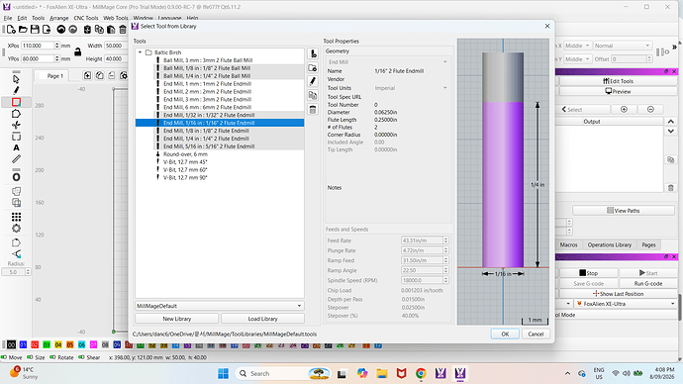
Task: Collapse the Baltic Birch tool folder
Action: coord(141,52)
